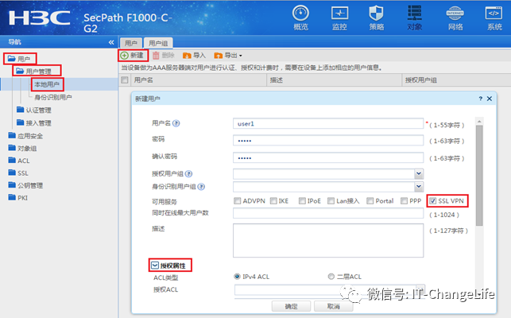Enable the Portal service checkbox
The width and height of the screenshot is (511, 318).
(370, 201)
